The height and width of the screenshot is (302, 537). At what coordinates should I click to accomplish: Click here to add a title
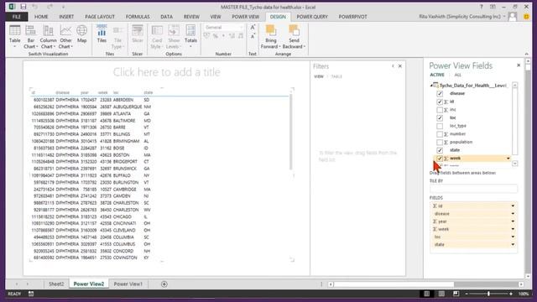coord(166,72)
